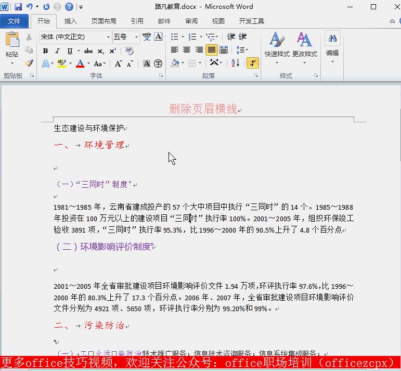The image size is (401, 371).
Task: Align text left
Action: [x=175, y=50]
